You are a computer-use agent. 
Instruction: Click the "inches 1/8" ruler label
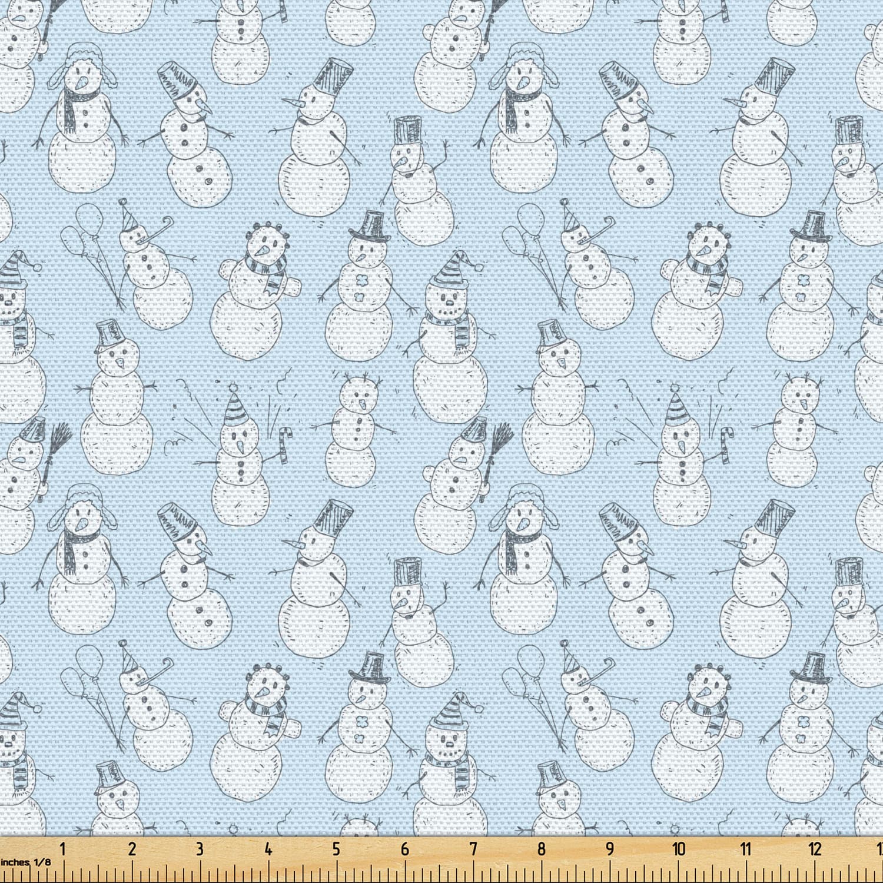tap(25, 862)
